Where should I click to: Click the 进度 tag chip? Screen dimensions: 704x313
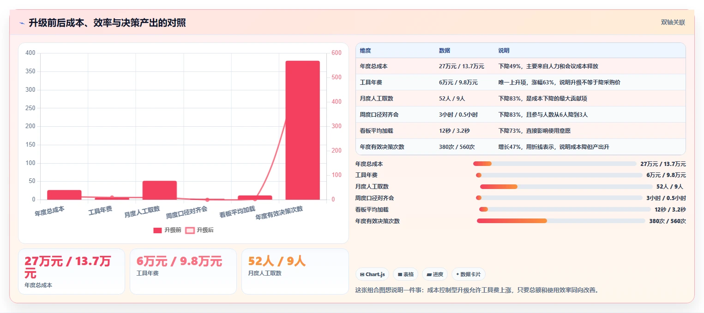click(x=435, y=274)
